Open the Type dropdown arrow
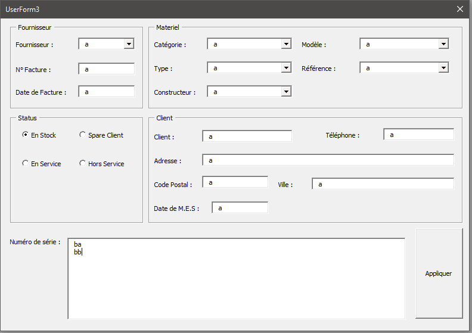The height and width of the screenshot is (333, 472). click(286, 69)
